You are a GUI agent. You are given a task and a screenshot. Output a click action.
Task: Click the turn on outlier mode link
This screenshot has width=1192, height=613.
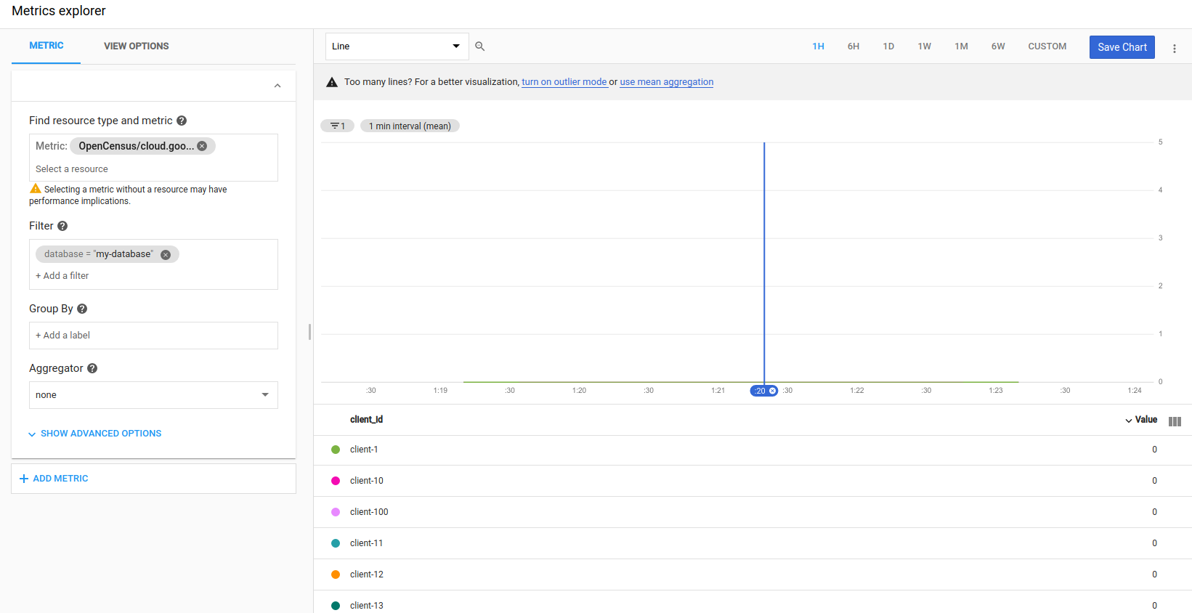564,82
